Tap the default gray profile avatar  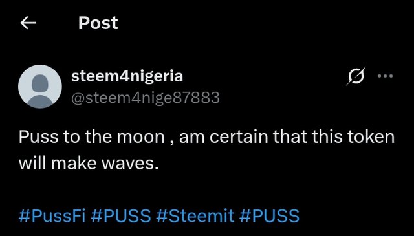[40, 87]
